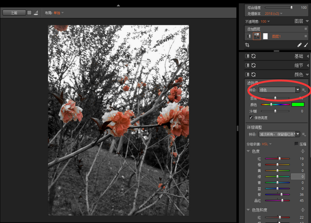The width and height of the screenshot is (311, 223).
Task: Open the 不透明度 opacity dropdown arrow
Action: [268, 21]
